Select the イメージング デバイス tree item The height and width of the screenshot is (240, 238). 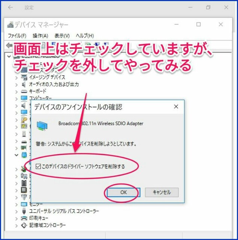47,77
